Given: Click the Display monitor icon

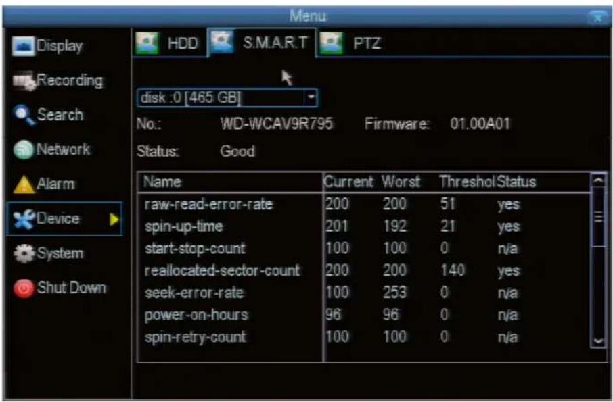Looking at the screenshot, I should point(24,46).
